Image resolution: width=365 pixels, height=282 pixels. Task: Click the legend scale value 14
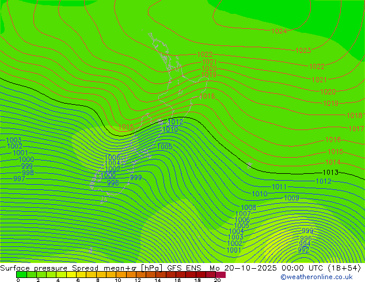pyautogui.click(x=158, y=280)
